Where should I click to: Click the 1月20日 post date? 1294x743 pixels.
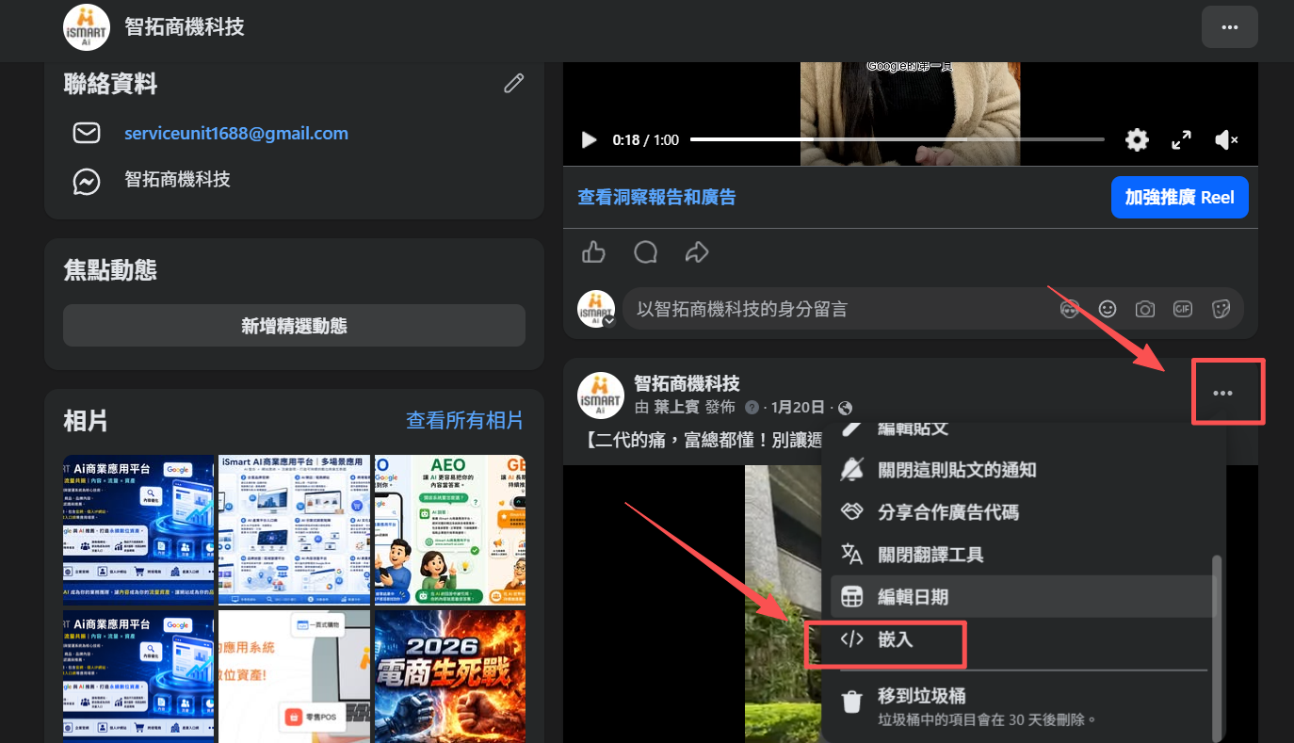pyautogui.click(x=798, y=408)
